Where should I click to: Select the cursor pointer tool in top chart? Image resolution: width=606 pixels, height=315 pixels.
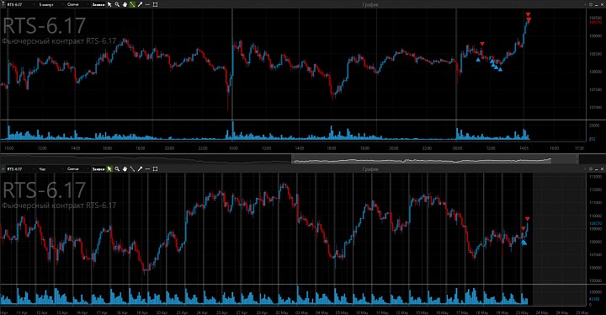point(109,5)
